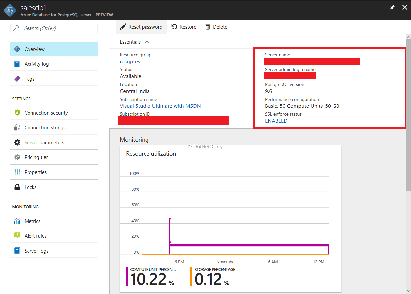The height and width of the screenshot is (294, 411).
Task: Open the Resource utilization chart tile
Action: tap(230, 219)
